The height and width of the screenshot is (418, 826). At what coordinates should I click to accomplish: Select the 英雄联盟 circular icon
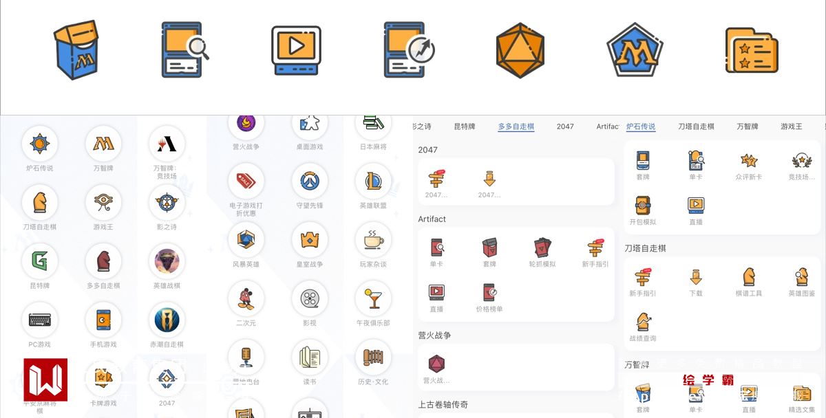(x=373, y=181)
